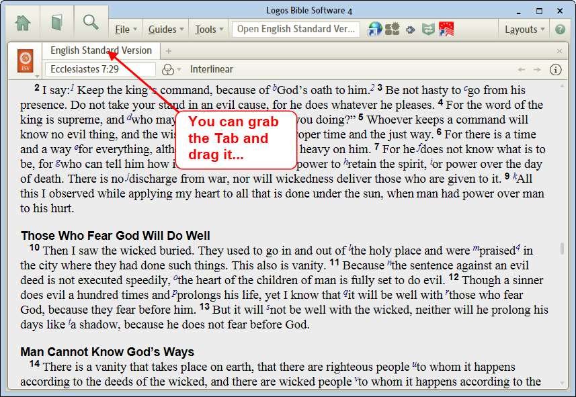Open cross-reference d before "who may"
Viewport: 576px width, 397px height.
pyautogui.click(x=129, y=117)
